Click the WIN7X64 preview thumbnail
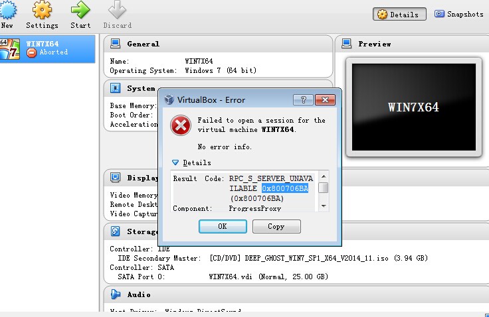This screenshot has height=317, width=489. tap(414, 107)
